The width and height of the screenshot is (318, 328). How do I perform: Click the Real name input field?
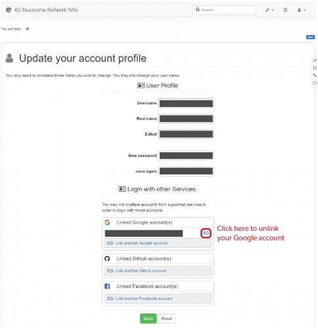tap(186, 119)
